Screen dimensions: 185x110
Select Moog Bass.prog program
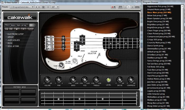tap(158, 103)
